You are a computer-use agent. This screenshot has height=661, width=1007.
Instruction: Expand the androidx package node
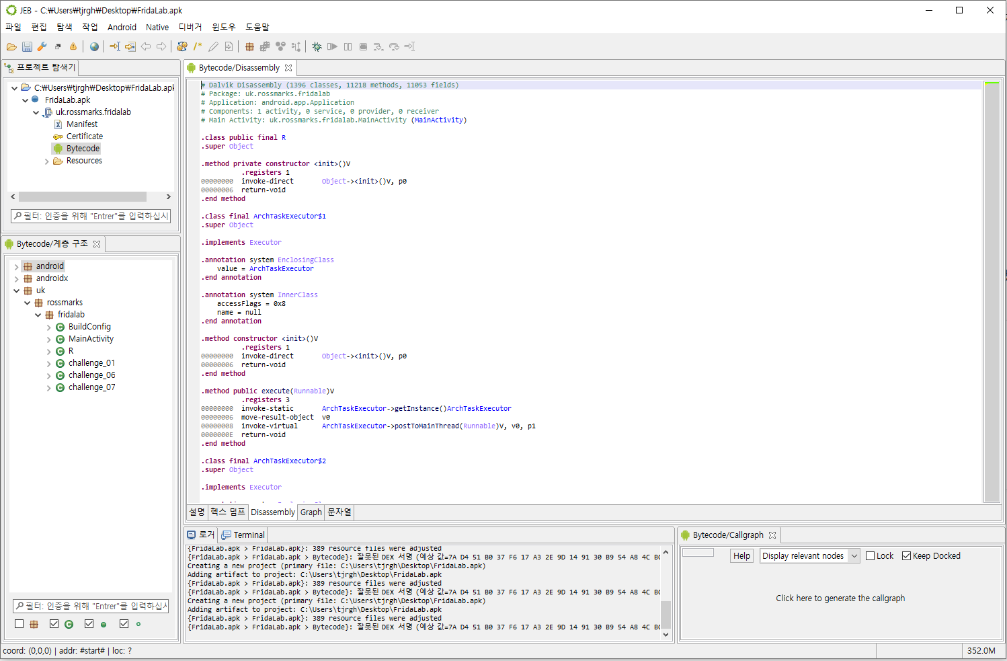pos(17,279)
